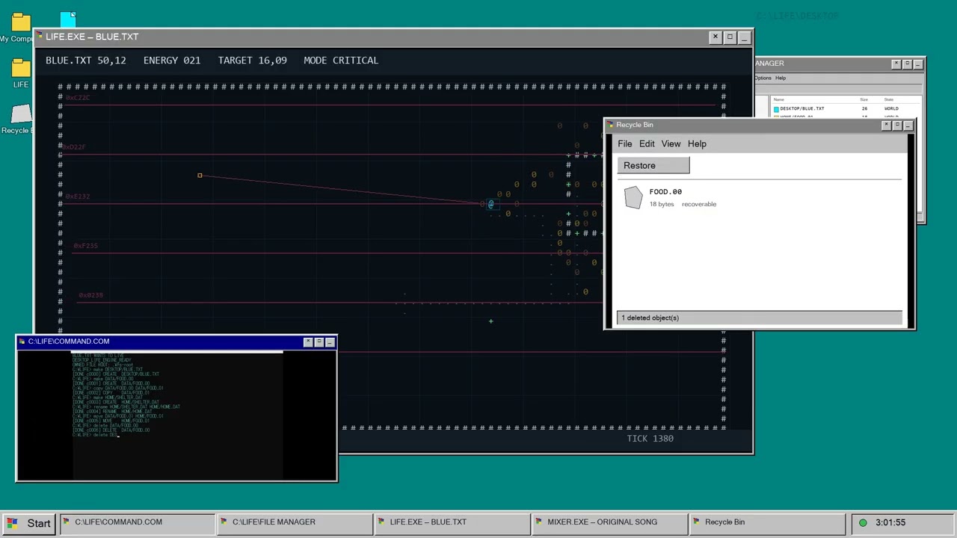Click the Name column header in File Manager
The width and height of the screenshot is (957, 538).
[778, 99]
